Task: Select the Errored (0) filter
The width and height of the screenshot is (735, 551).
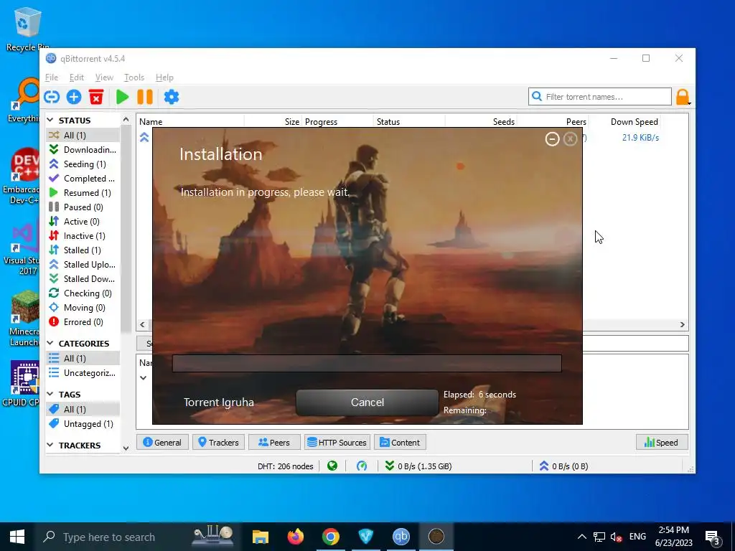Action: coord(83,322)
